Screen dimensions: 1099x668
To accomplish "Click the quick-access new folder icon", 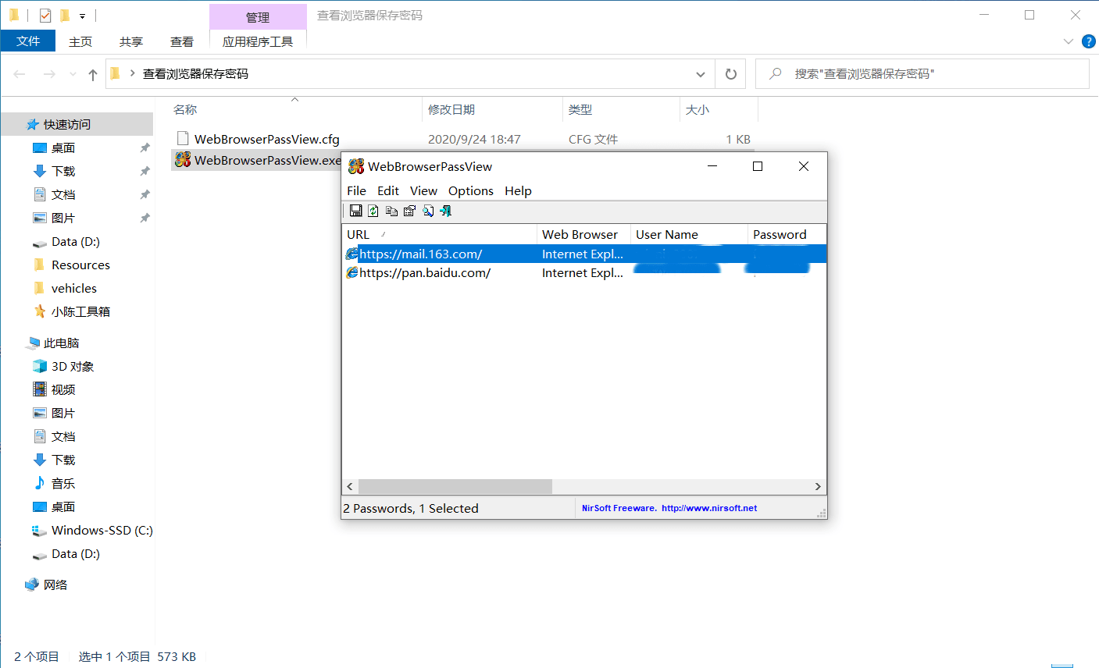I will click(65, 15).
